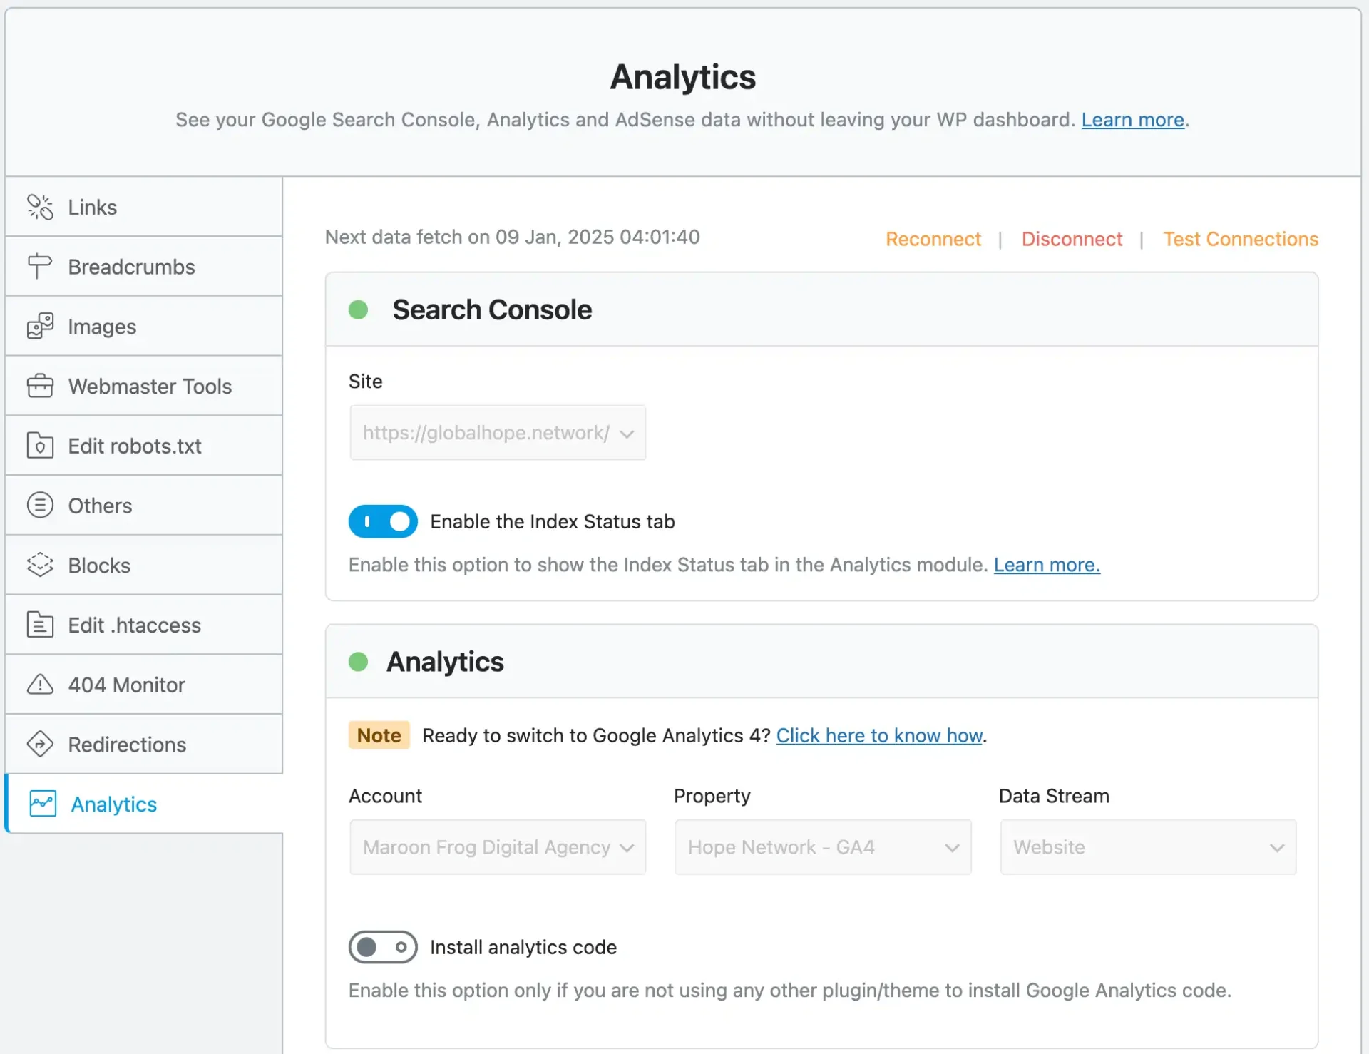Screen dimensions: 1369x1054
Task: Open the Edit .htaccess tab
Action: (x=143, y=625)
